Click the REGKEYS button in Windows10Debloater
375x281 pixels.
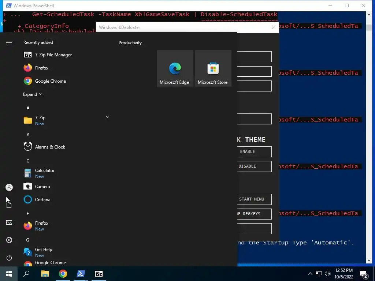click(254, 214)
